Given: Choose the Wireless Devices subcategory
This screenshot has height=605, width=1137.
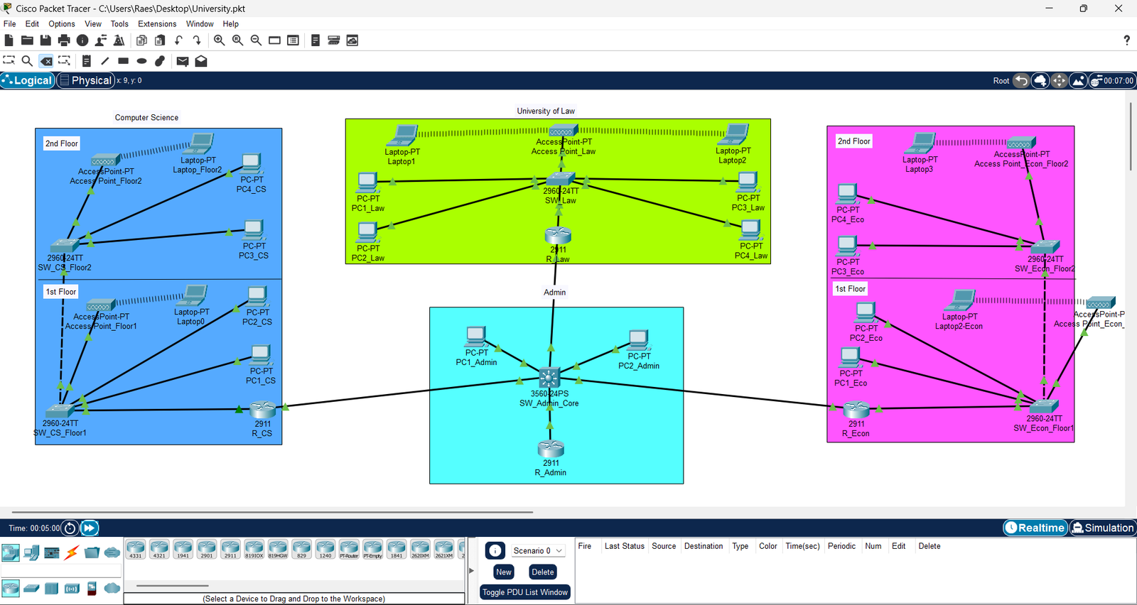Looking at the screenshot, I should point(72,588).
